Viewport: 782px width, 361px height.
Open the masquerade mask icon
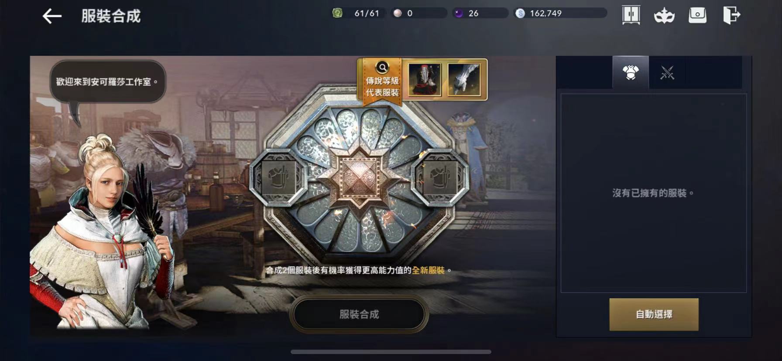(664, 16)
